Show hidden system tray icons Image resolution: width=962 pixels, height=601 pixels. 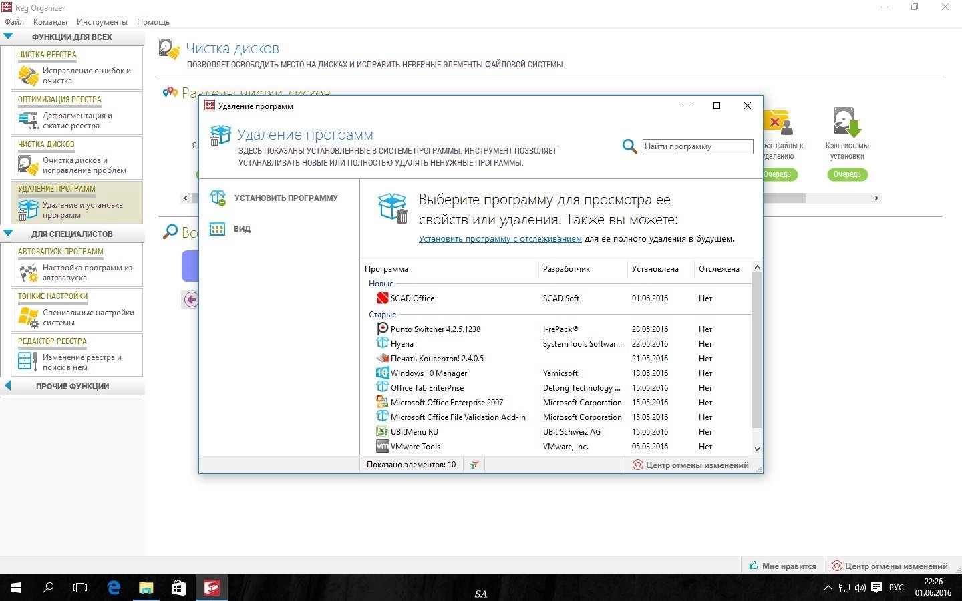pyautogui.click(x=828, y=588)
